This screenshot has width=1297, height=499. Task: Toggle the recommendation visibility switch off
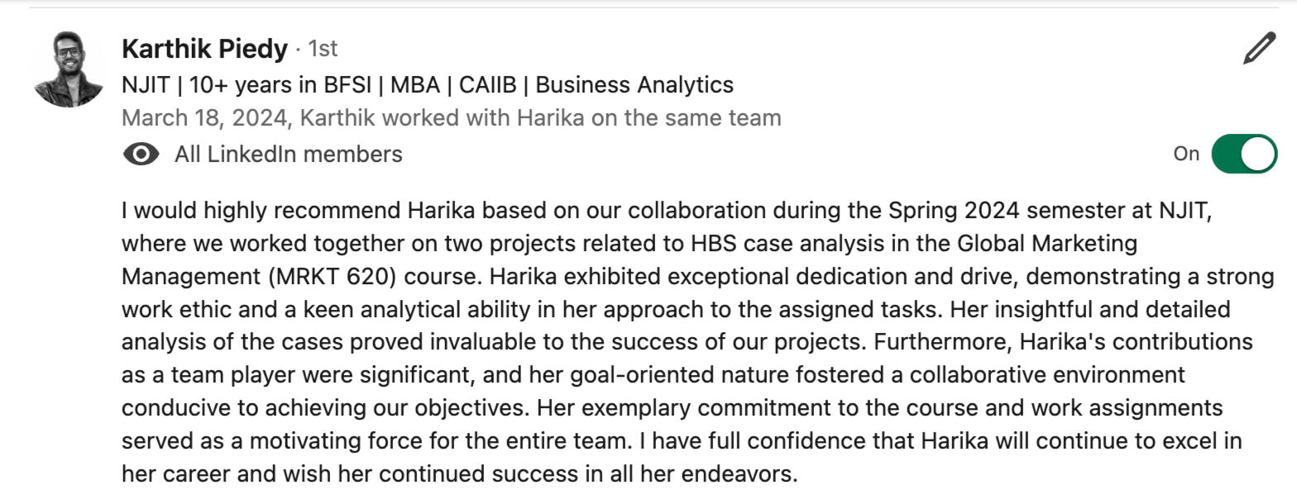pyautogui.click(x=1243, y=154)
